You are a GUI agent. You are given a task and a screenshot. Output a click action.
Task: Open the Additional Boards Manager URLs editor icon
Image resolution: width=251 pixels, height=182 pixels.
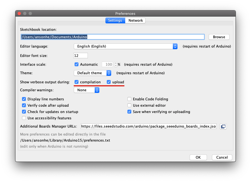[223, 126]
